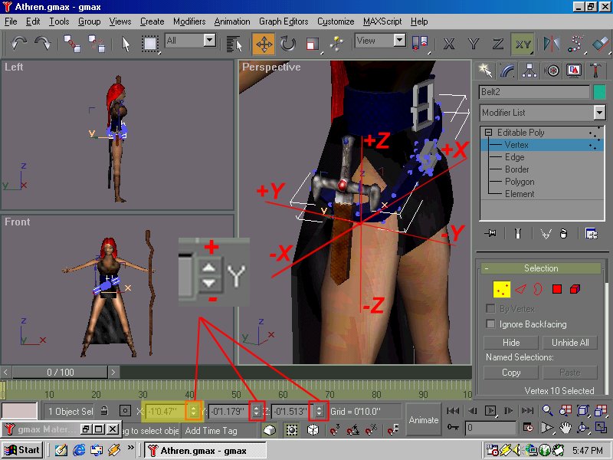Open the Modifiers menu
This screenshot has width=613, height=460.
point(189,21)
